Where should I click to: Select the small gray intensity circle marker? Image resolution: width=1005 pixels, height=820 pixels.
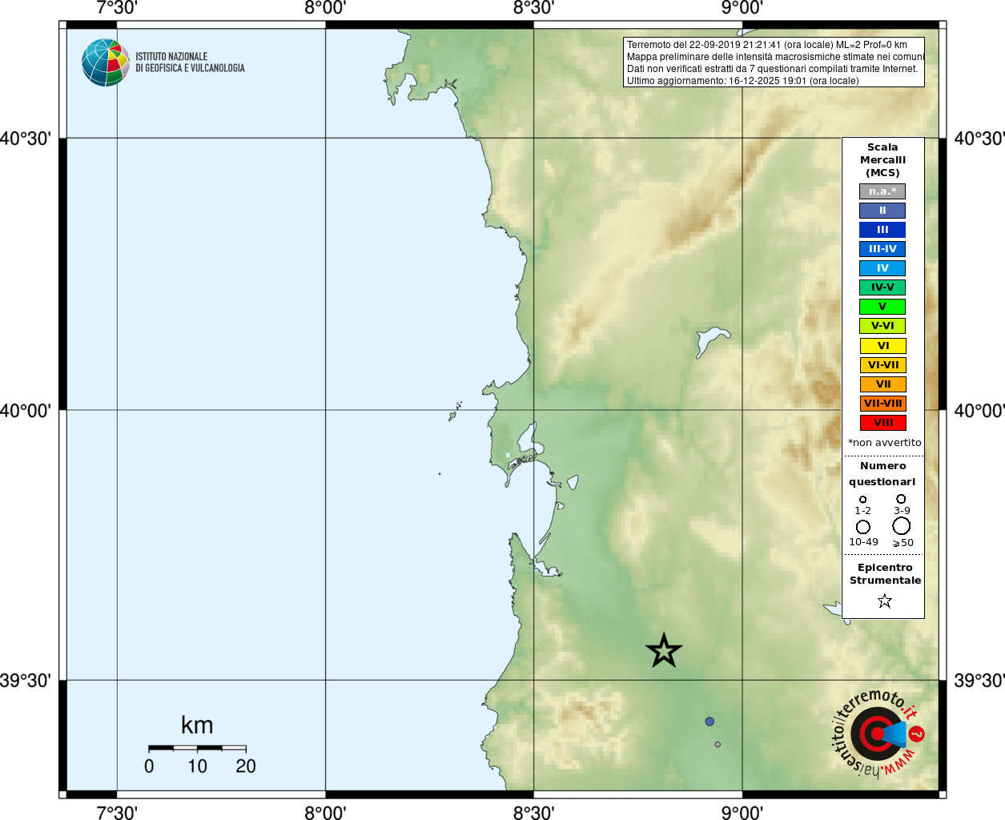pos(718,745)
